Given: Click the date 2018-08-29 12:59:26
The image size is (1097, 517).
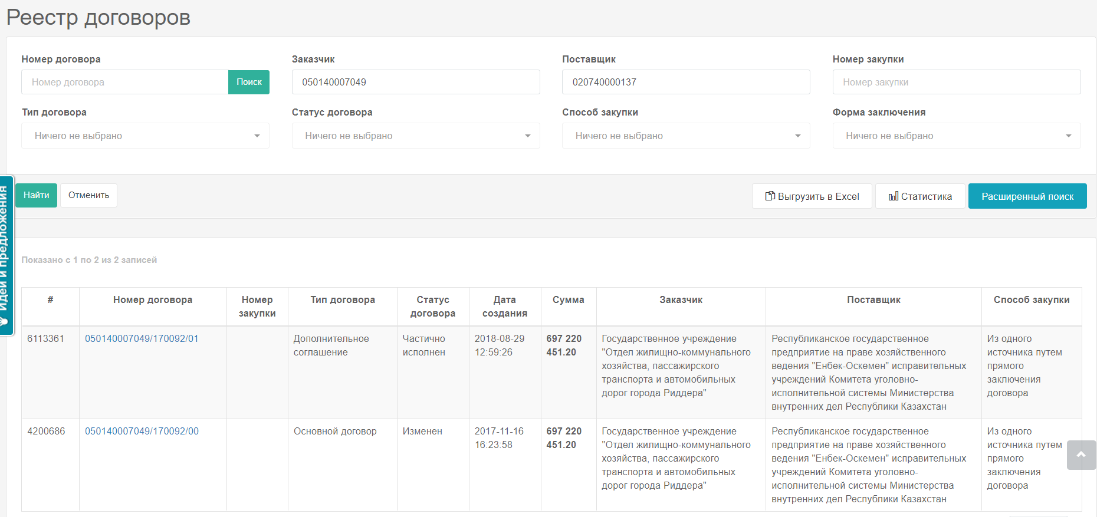Looking at the screenshot, I should [x=500, y=345].
